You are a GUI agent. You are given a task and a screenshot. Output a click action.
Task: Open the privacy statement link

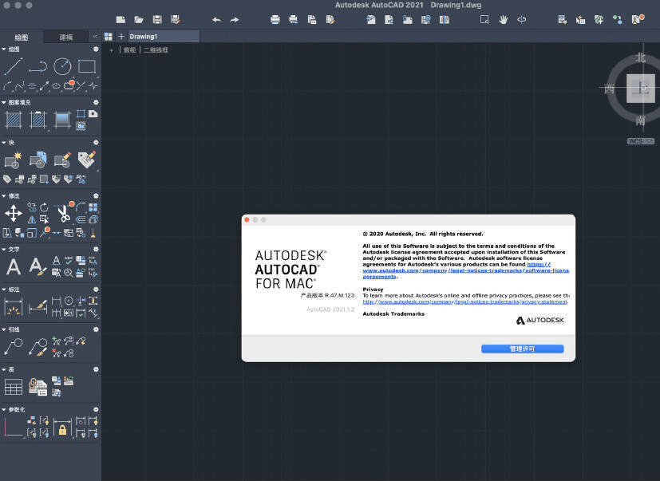point(465,302)
